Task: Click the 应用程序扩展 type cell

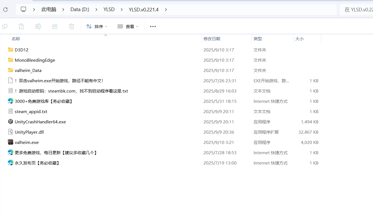Action: [x=266, y=132]
